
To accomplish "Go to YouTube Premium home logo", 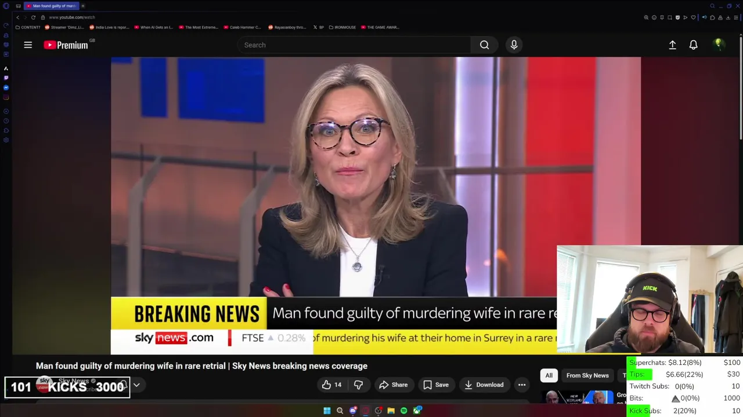I will (x=66, y=45).
